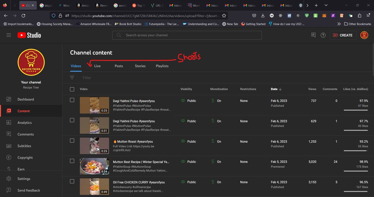The height and width of the screenshot is (197, 374).
Task: Click the site shield tracking protection icon
Action: point(53,16)
